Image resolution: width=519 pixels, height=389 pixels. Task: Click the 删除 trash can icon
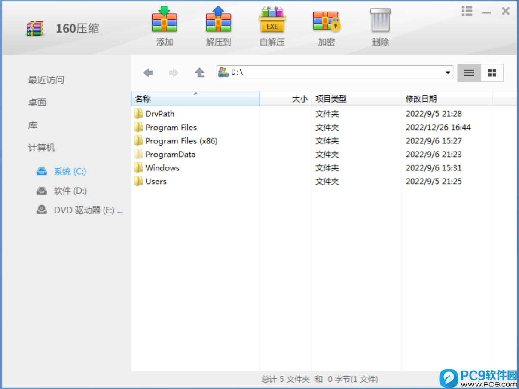pyautogui.click(x=381, y=20)
